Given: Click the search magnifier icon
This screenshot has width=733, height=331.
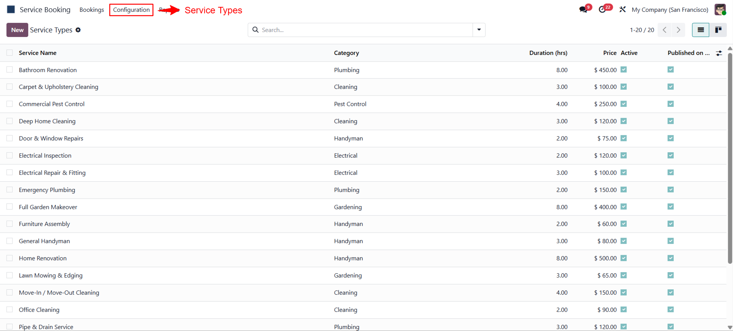Looking at the screenshot, I should [x=255, y=30].
